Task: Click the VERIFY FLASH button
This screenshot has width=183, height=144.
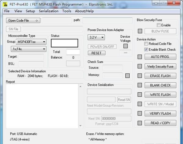Action: pyautogui.click(x=160, y=114)
